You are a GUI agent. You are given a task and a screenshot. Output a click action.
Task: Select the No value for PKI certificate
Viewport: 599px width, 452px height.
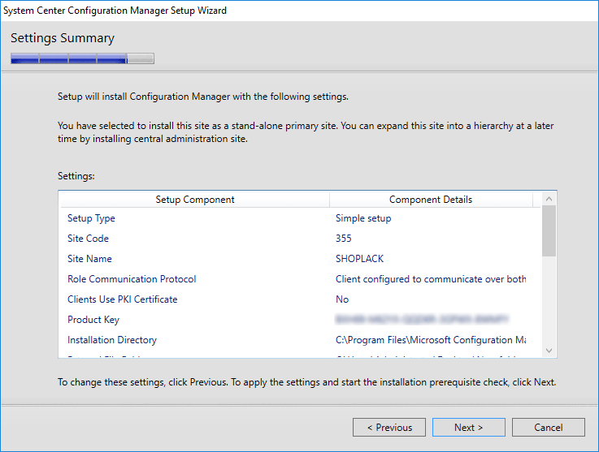tap(342, 299)
